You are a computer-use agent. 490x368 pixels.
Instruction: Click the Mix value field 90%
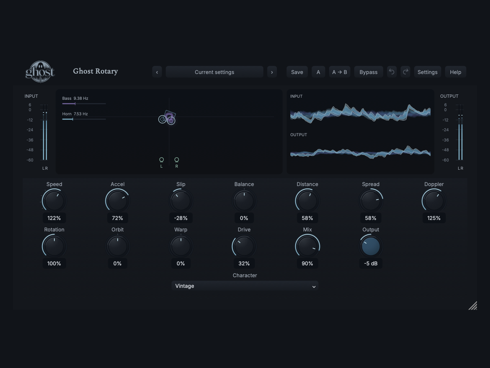point(307,263)
